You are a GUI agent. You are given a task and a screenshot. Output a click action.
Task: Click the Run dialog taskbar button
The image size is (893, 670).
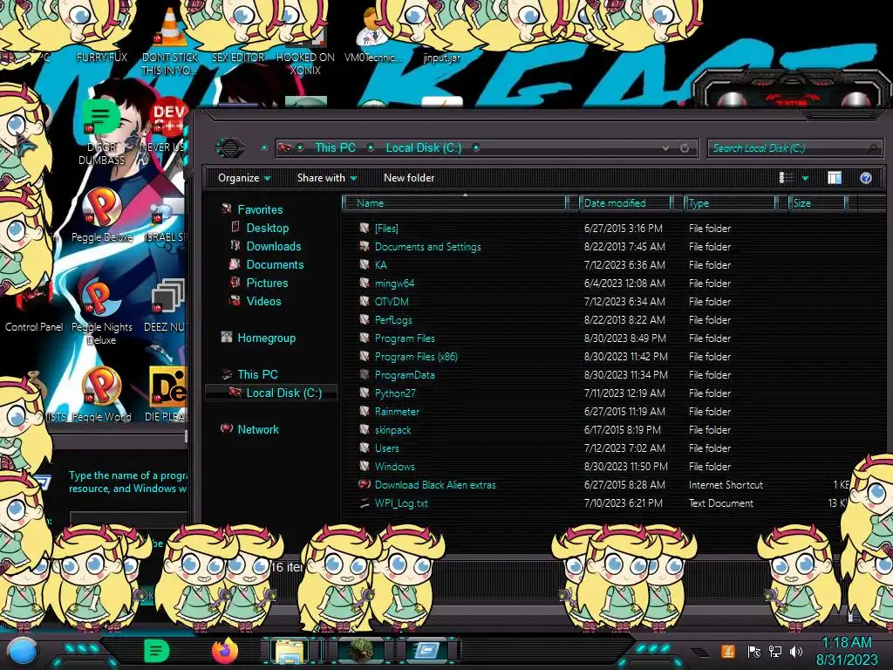(427, 651)
